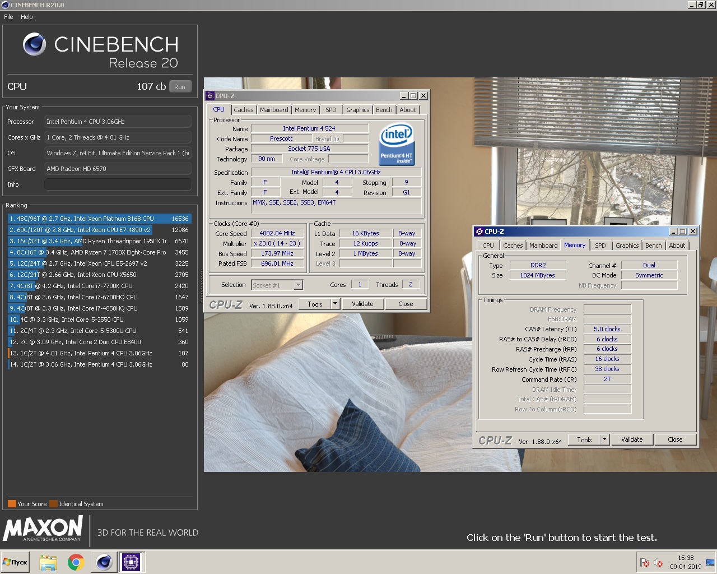Screen dimensions: 717x574
Task: Select ranking row Xeon Platinum 8168 CPU
Action: 99,219
